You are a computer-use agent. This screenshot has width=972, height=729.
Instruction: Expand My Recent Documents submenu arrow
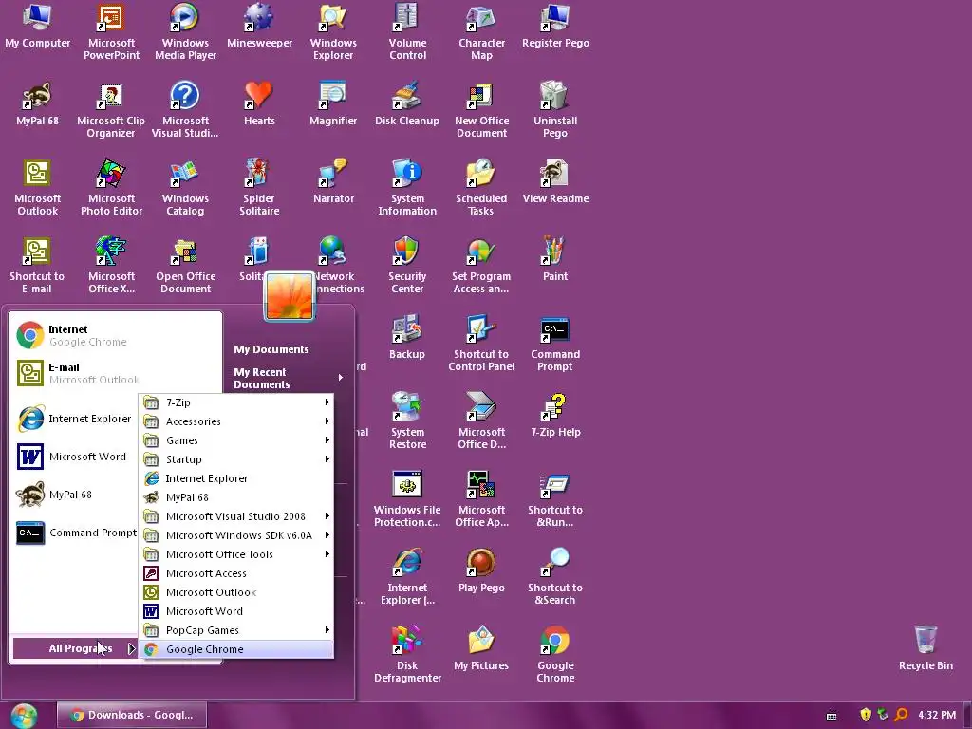coord(341,378)
